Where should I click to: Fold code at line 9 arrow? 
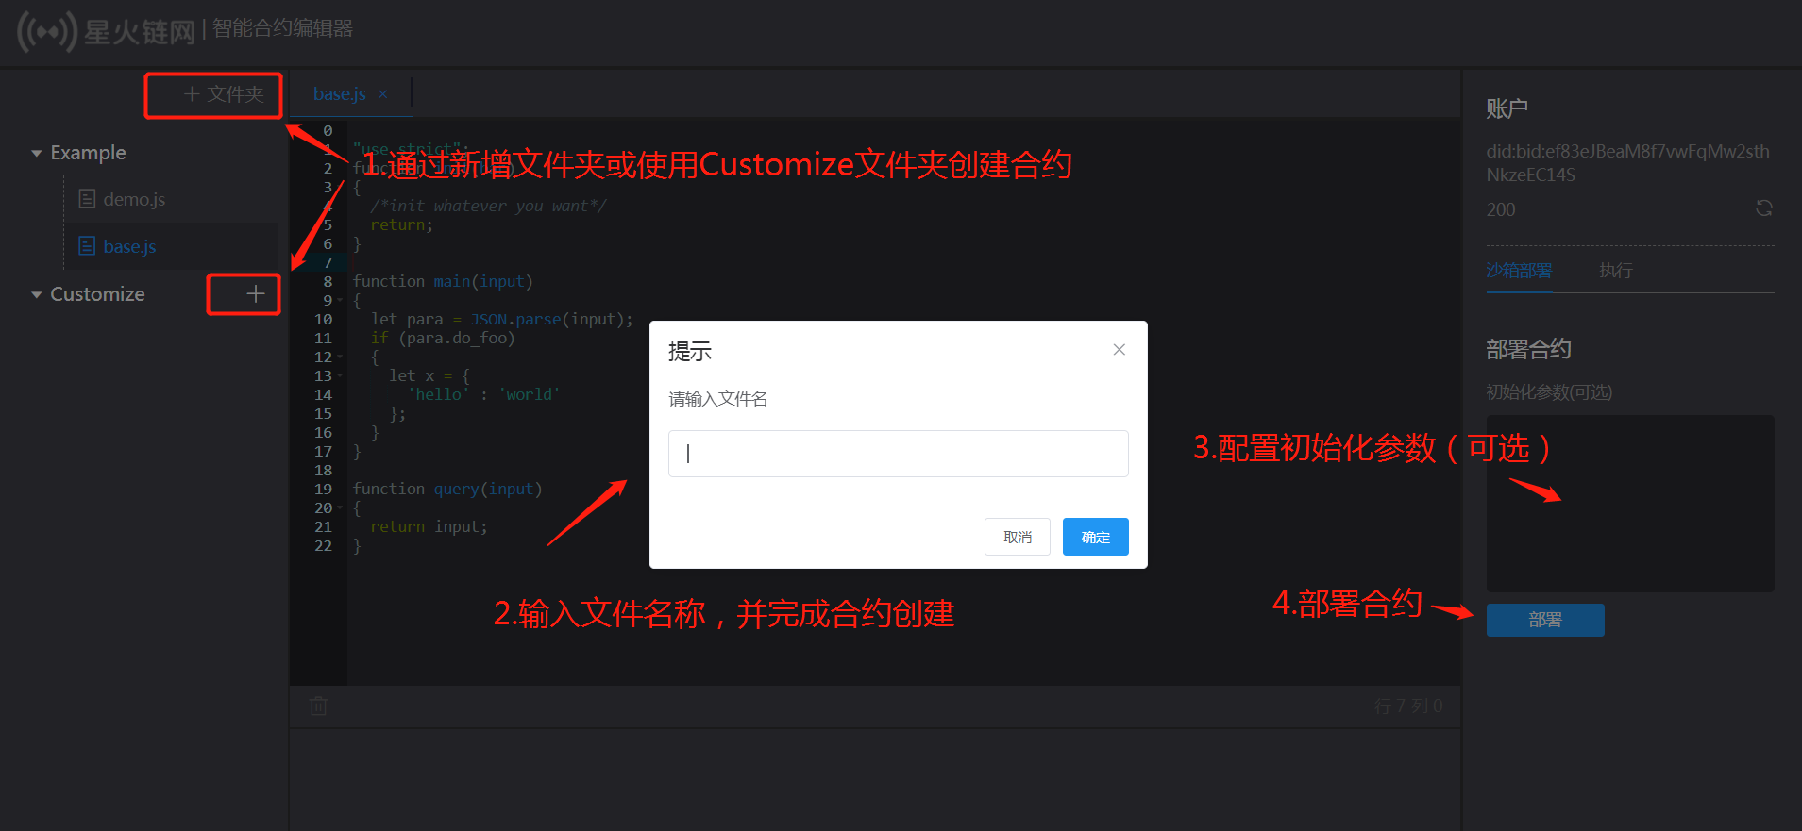click(340, 301)
